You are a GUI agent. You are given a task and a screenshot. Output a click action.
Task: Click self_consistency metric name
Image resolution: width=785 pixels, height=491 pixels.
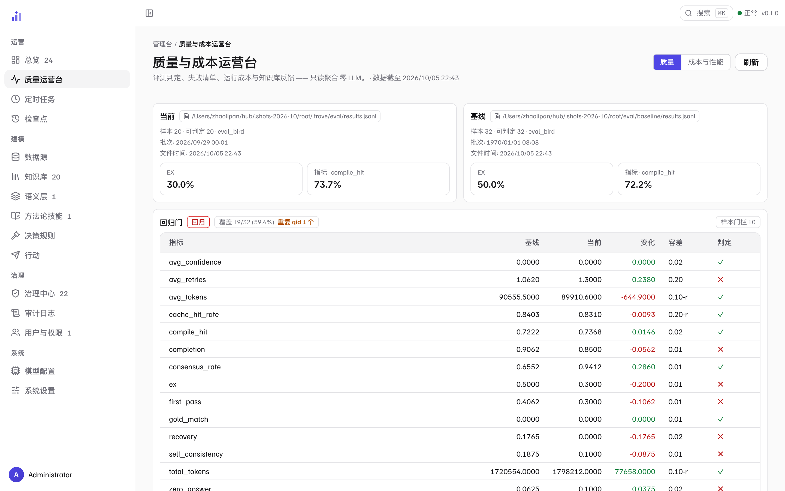coord(196,454)
